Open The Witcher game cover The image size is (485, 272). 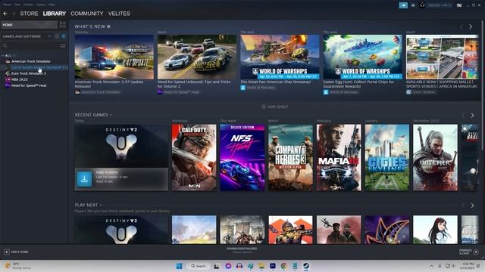click(x=435, y=157)
